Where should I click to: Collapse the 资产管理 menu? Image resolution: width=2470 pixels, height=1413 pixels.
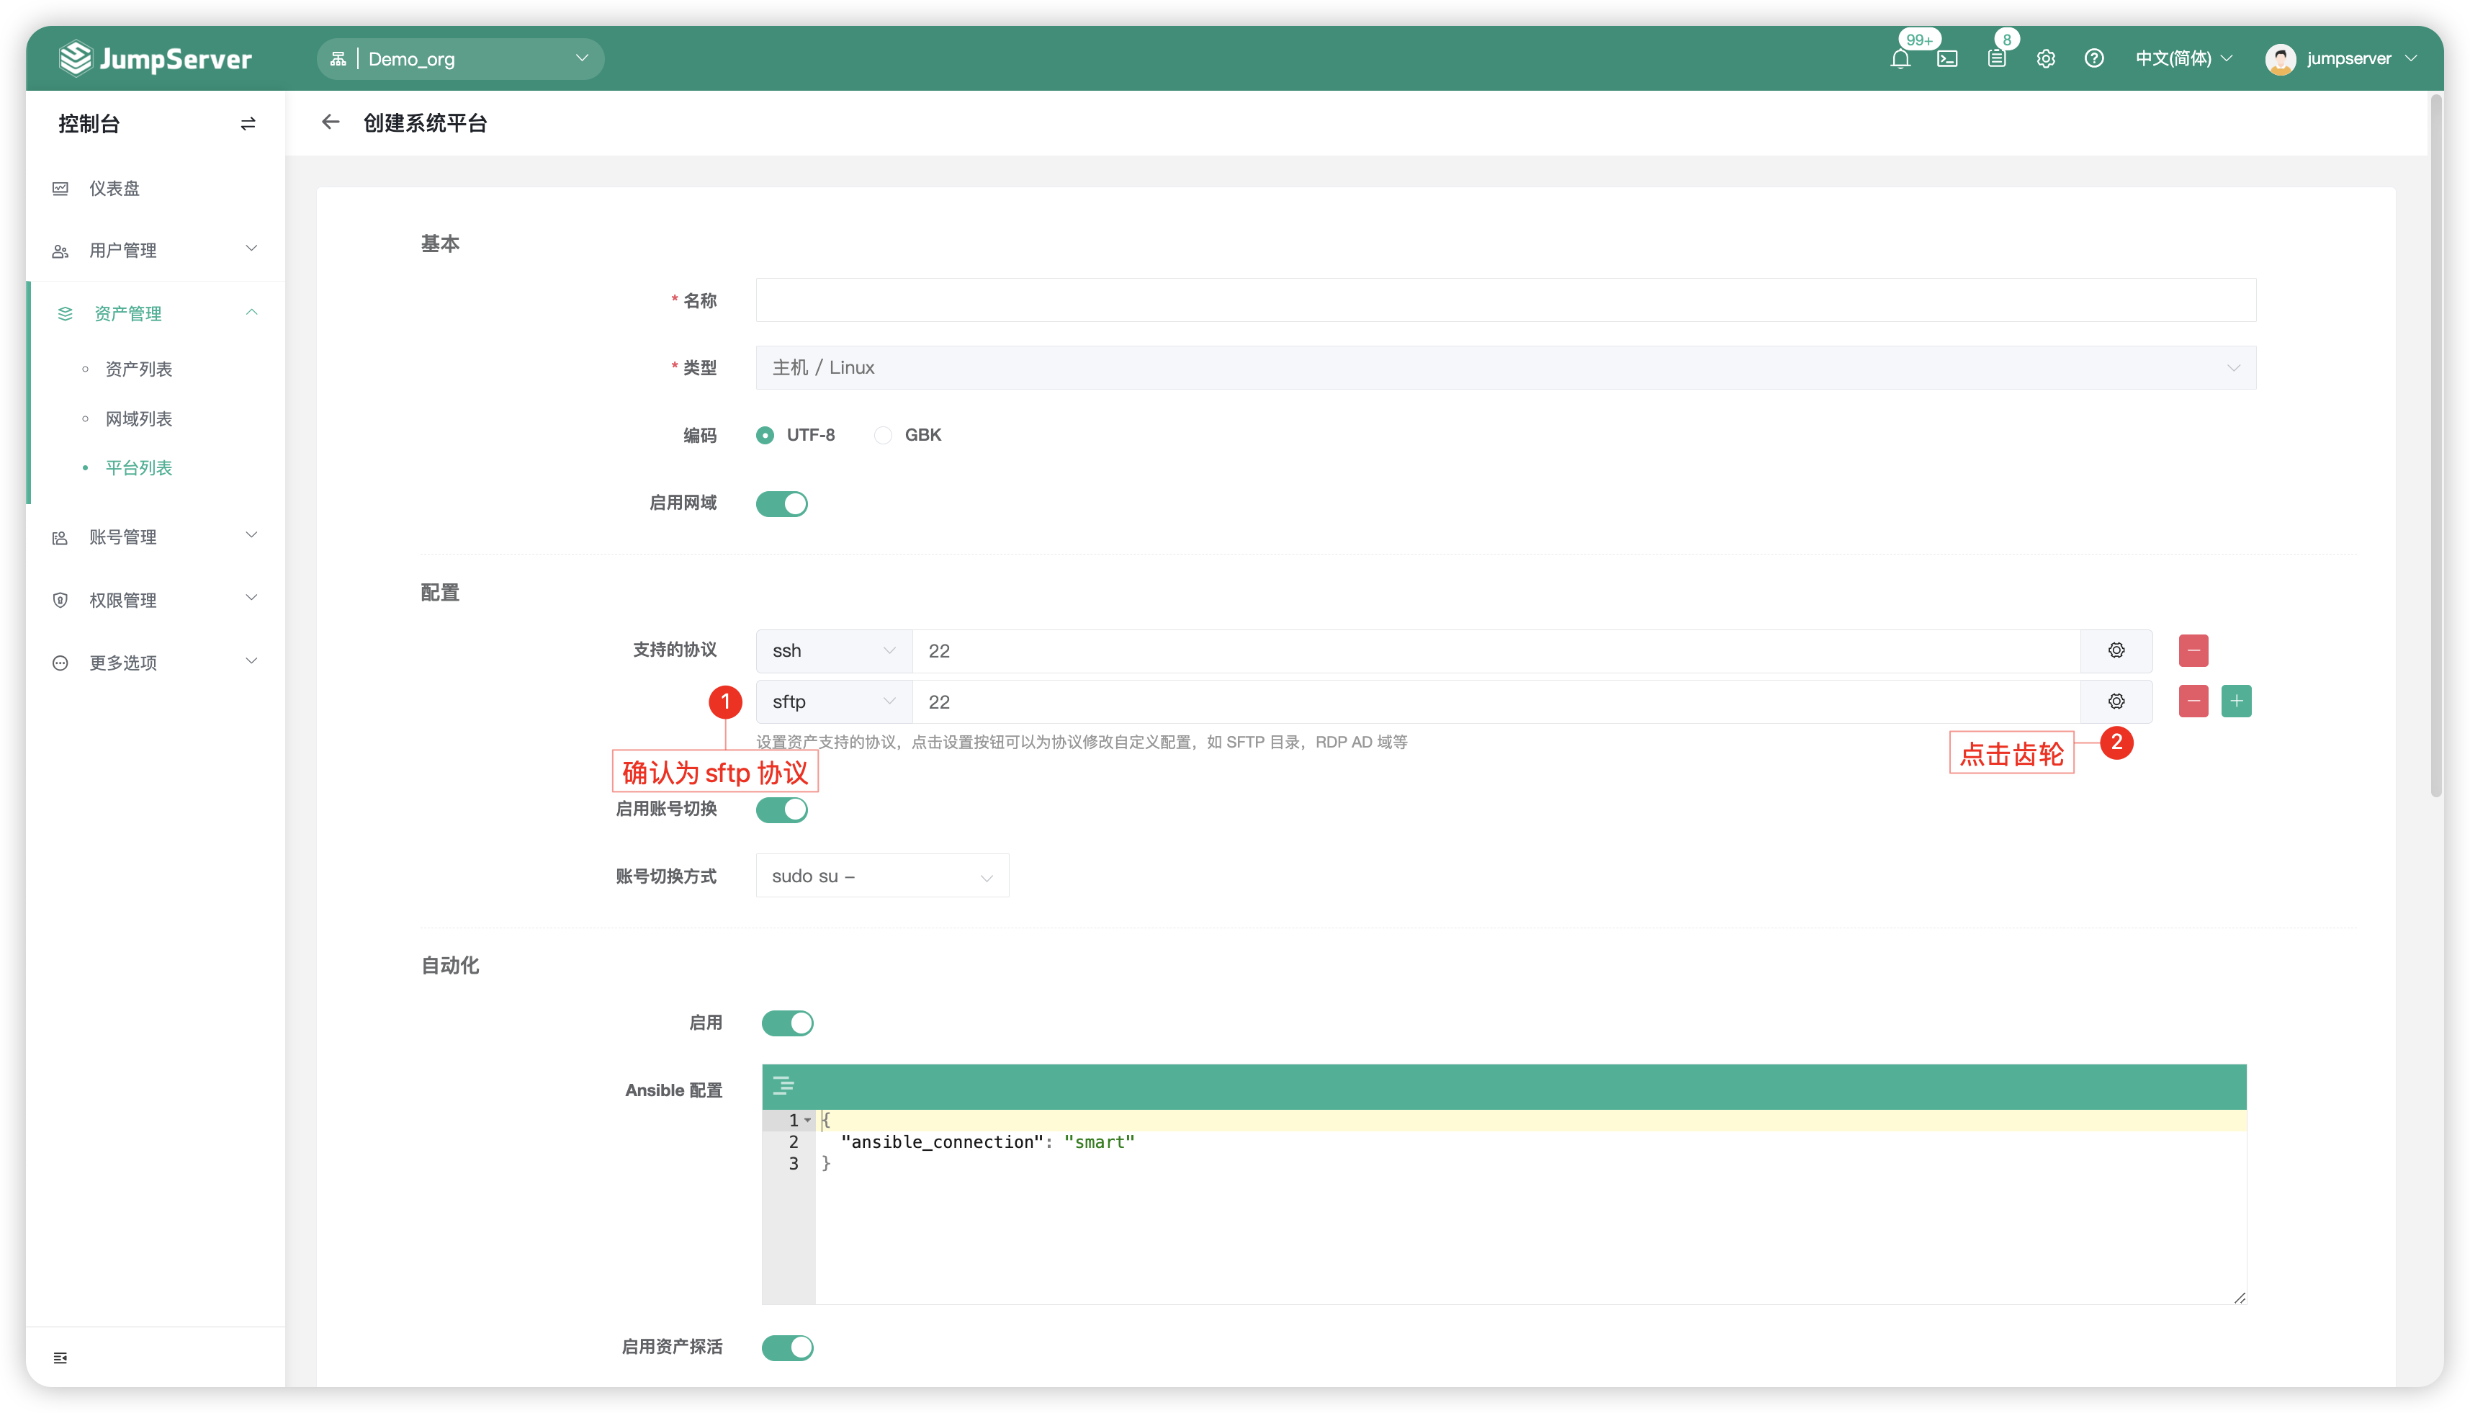(156, 313)
